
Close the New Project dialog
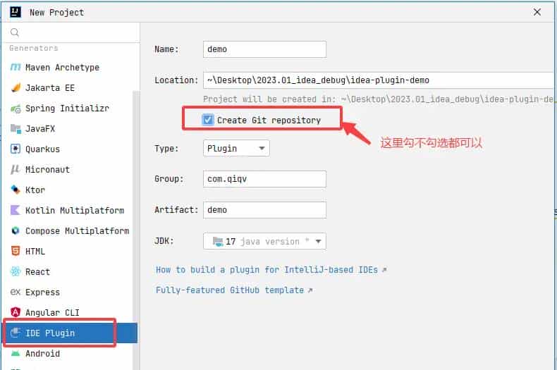(537, 12)
